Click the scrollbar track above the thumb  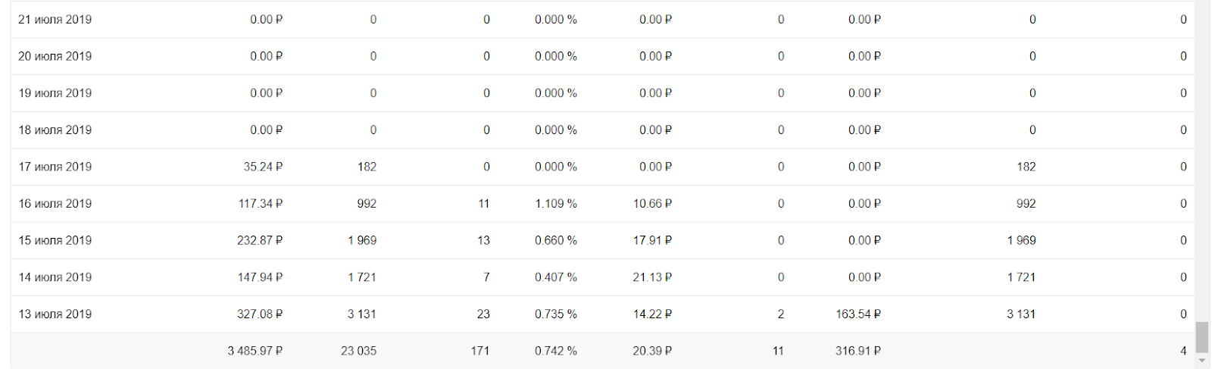pos(1202,152)
